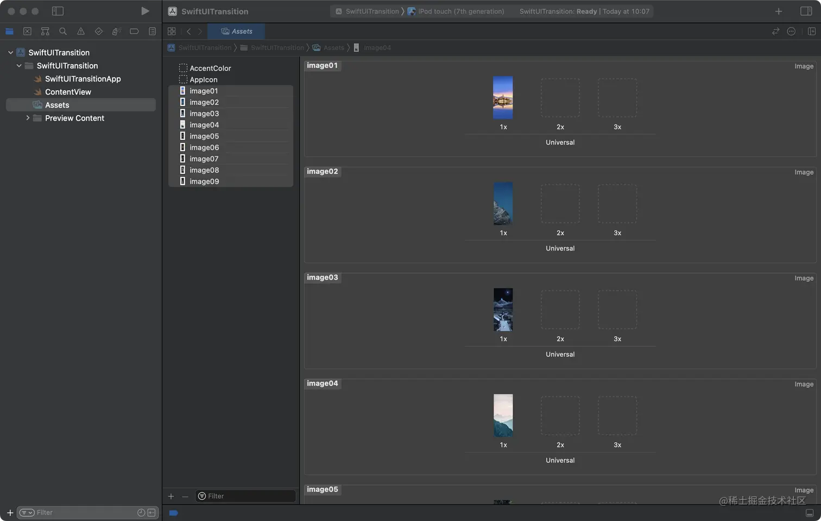Collapse the SwiftUITransition group folder
The height and width of the screenshot is (521, 821).
pyautogui.click(x=19, y=66)
